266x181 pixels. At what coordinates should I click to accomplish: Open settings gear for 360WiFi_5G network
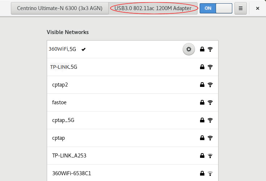189,49
